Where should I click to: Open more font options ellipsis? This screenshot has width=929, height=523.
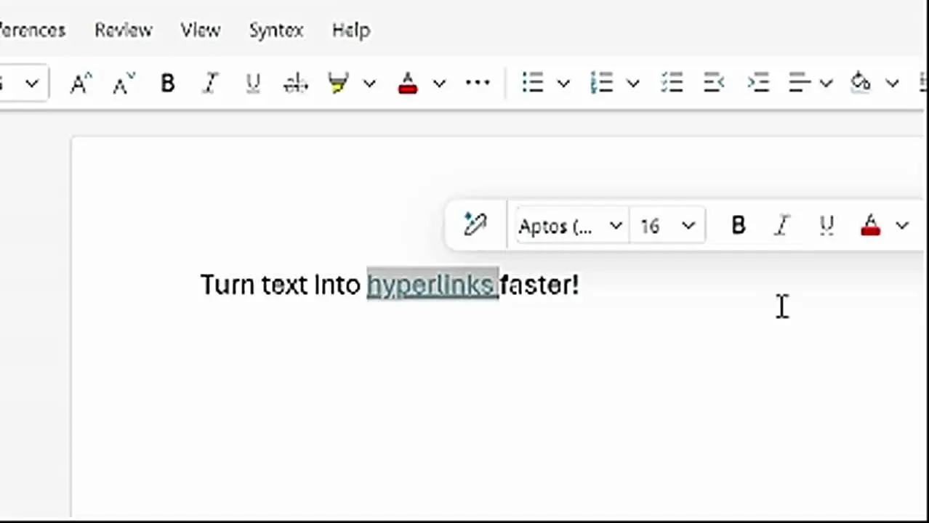point(478,83)
